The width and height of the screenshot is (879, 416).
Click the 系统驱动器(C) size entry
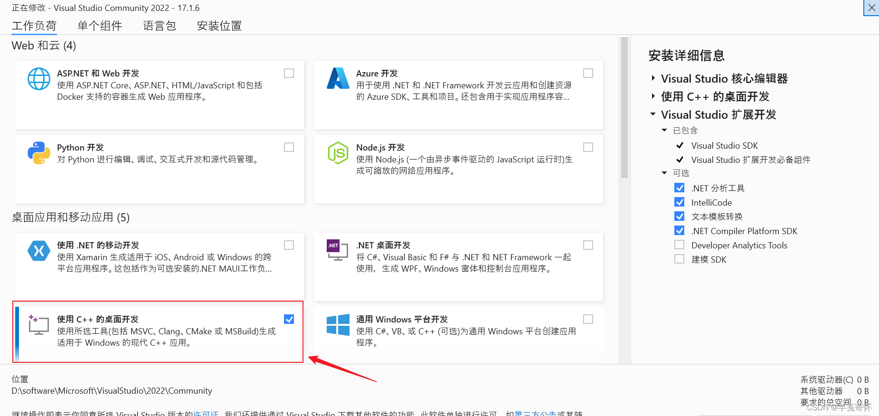click(x=834, y=379)
